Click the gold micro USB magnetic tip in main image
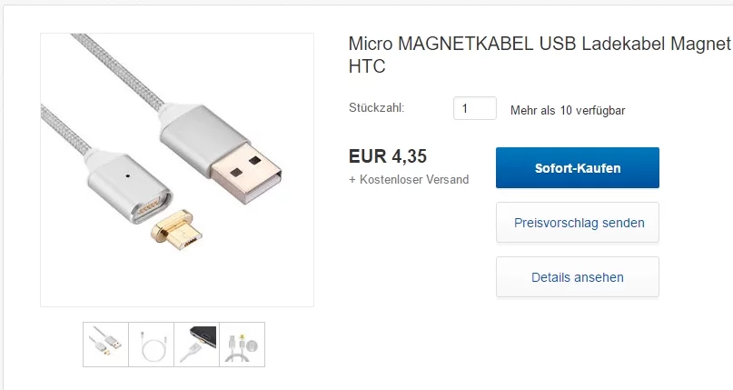Viewport: 733px width, 390px height. [x=178, y=236]
